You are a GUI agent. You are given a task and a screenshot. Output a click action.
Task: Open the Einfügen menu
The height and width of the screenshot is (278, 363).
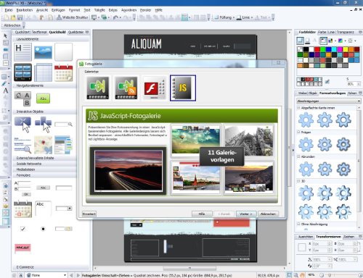(x=58, y=10)
